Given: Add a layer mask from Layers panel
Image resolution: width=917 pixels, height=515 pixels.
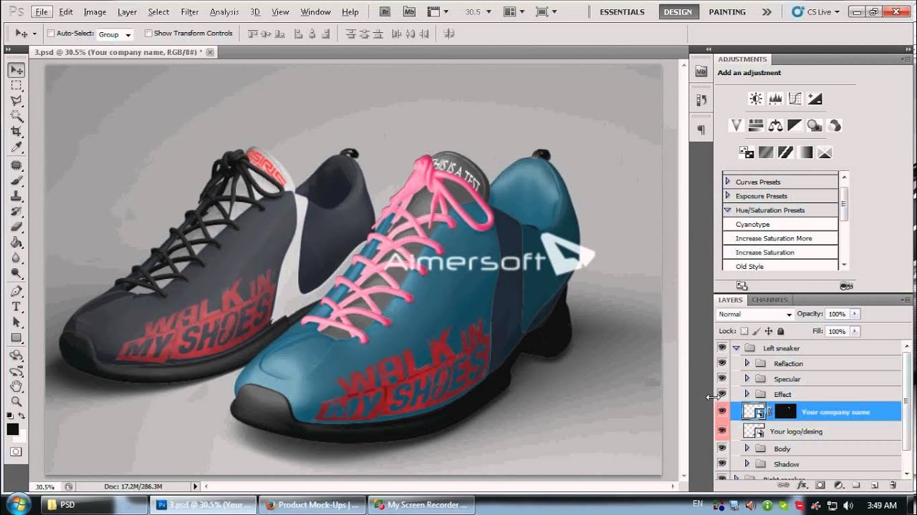Looking at the screenshot, I should [x=820, y=485].
